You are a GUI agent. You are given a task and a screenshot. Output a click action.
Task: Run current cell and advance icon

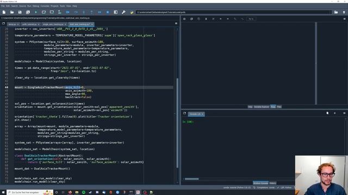click(x=52, y=12)
